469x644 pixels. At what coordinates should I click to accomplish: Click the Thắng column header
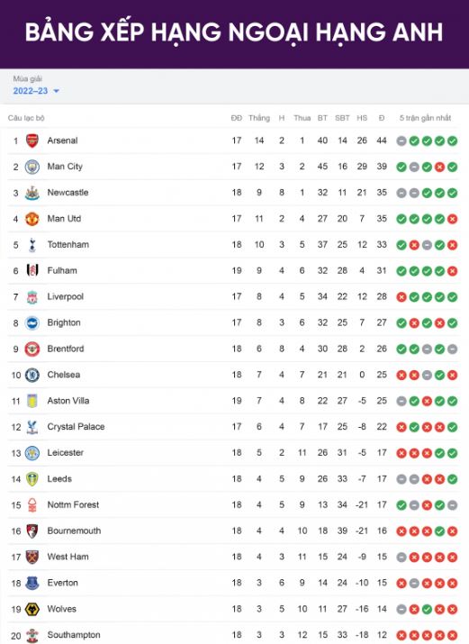[x=259, y=118]
